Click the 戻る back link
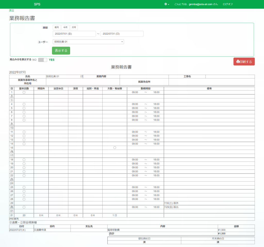This screenshot has height=247, width=264. [11, 10]
